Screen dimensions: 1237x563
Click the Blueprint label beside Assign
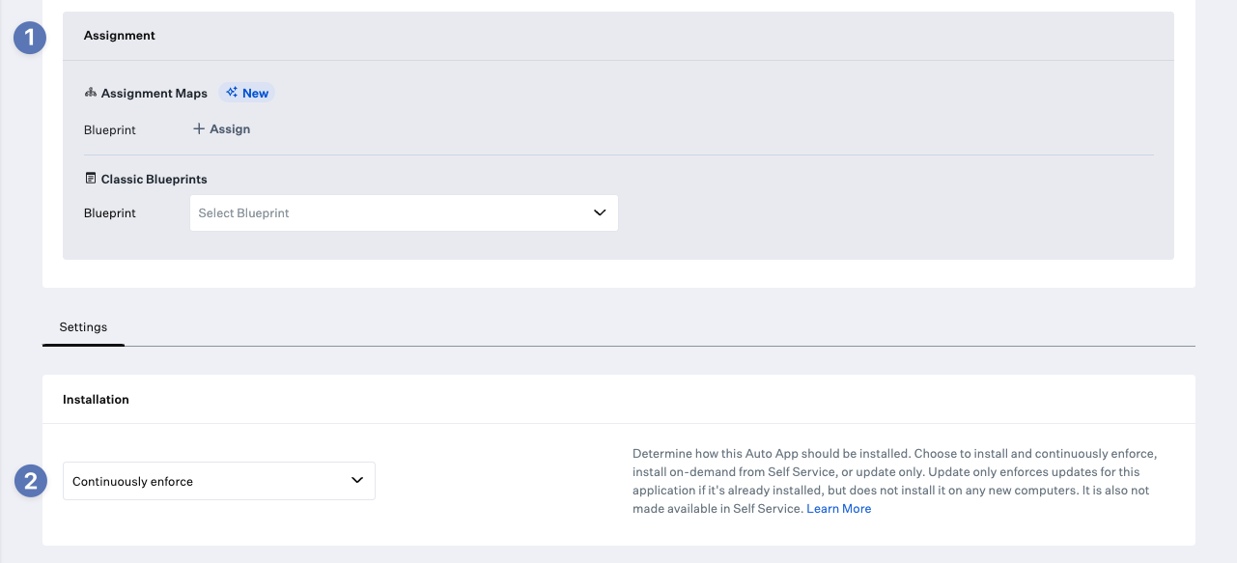point(110,130)
